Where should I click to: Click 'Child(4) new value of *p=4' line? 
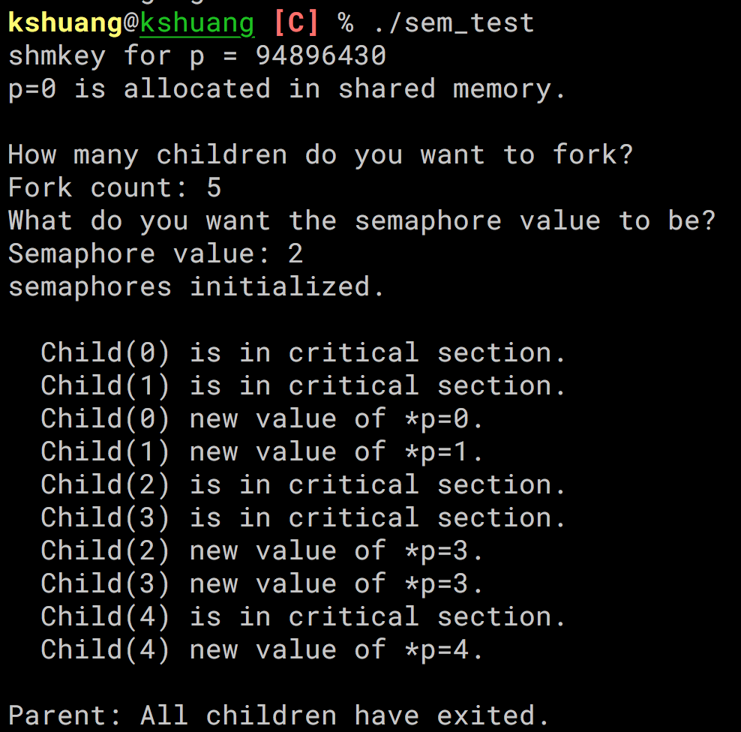pos(262,650)
